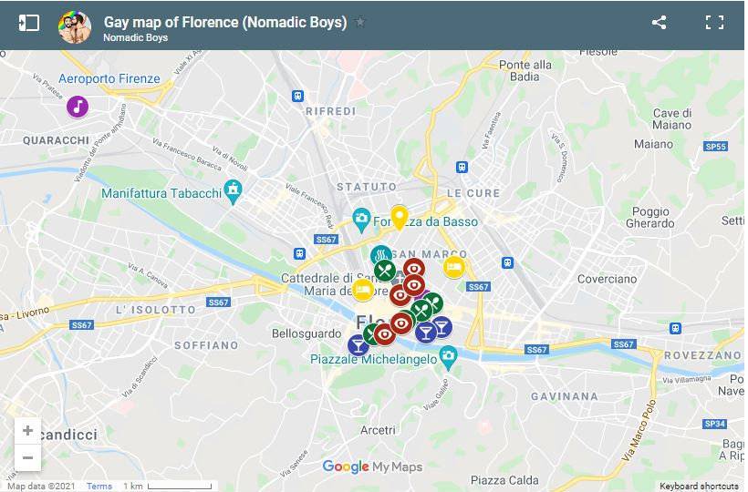Zoom in with the plus button
This screenshot has height=492, width=748.
point(27,431)
